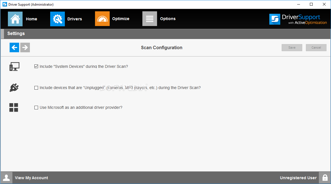The image size is (331, 184).
Task: Uncheck Include System Devices checkbox
Action: coord(36,66)
